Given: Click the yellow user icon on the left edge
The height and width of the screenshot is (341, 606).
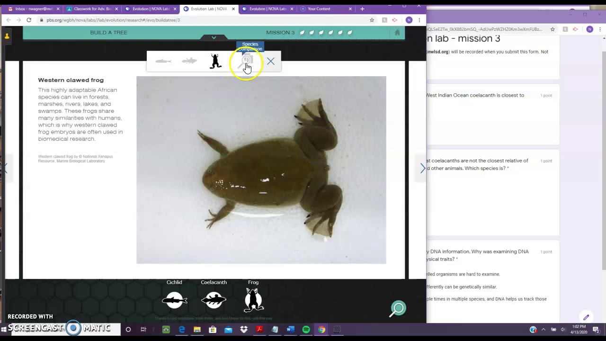Looking at the screenshot, I should coord(7,36).
